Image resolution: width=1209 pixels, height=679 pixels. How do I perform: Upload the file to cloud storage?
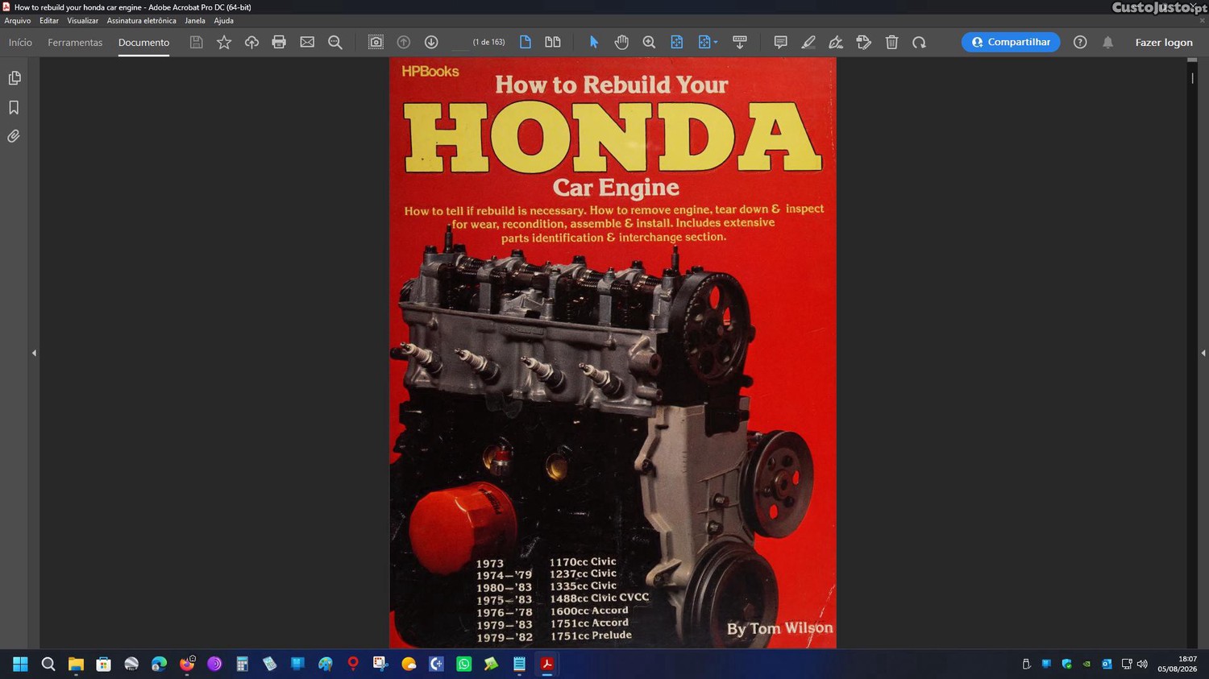tap(251, 43)
